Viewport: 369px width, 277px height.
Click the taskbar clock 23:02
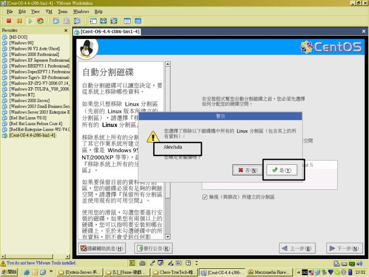(360, 272)
